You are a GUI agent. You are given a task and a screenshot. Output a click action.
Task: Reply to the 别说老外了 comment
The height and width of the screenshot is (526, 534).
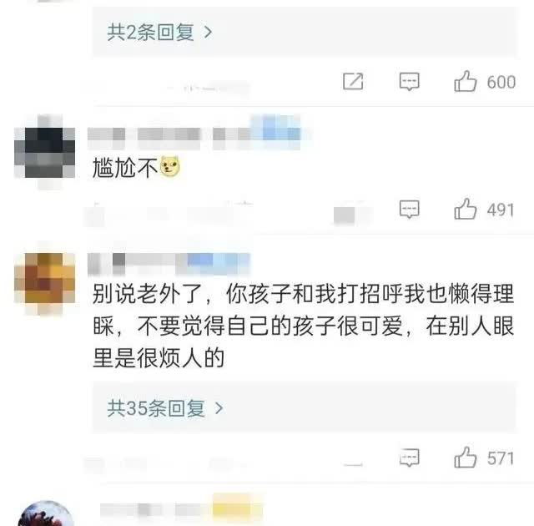pos(409,458)
